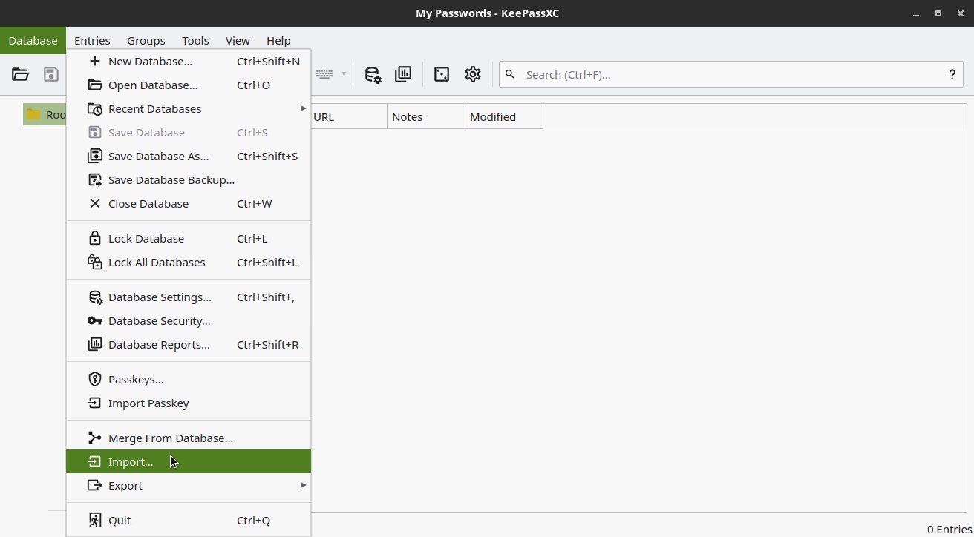This screenshot has height=537, width=974.
Task: Open the Help menu
Action: click(x=278, y=41)
